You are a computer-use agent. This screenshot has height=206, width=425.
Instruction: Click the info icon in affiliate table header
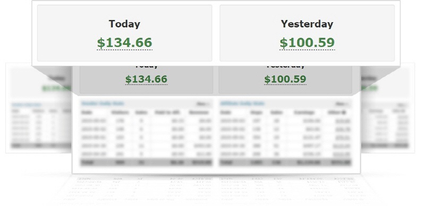tap(344, 112)
